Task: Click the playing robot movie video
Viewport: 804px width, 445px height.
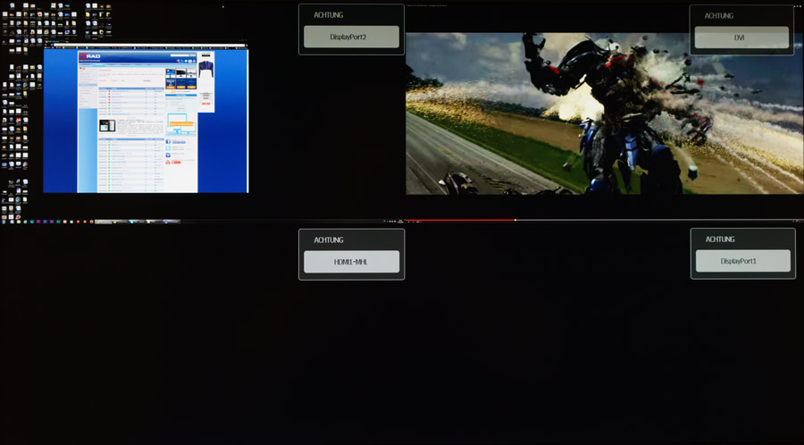Action: tap(605, 113)
